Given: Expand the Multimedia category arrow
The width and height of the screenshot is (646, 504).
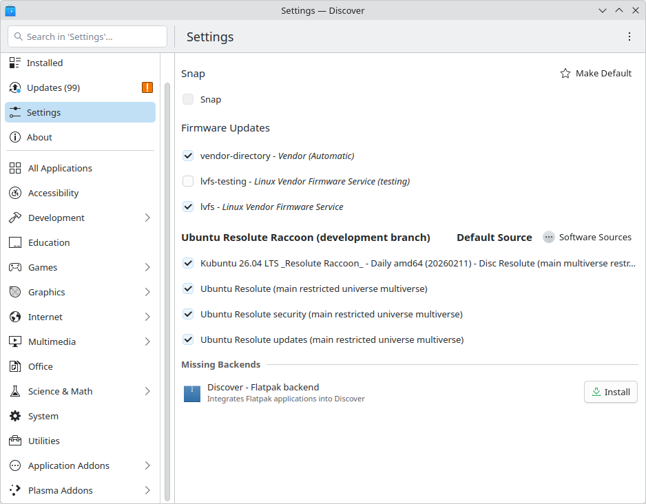Looking at the screenshot, I should (147, 342).
